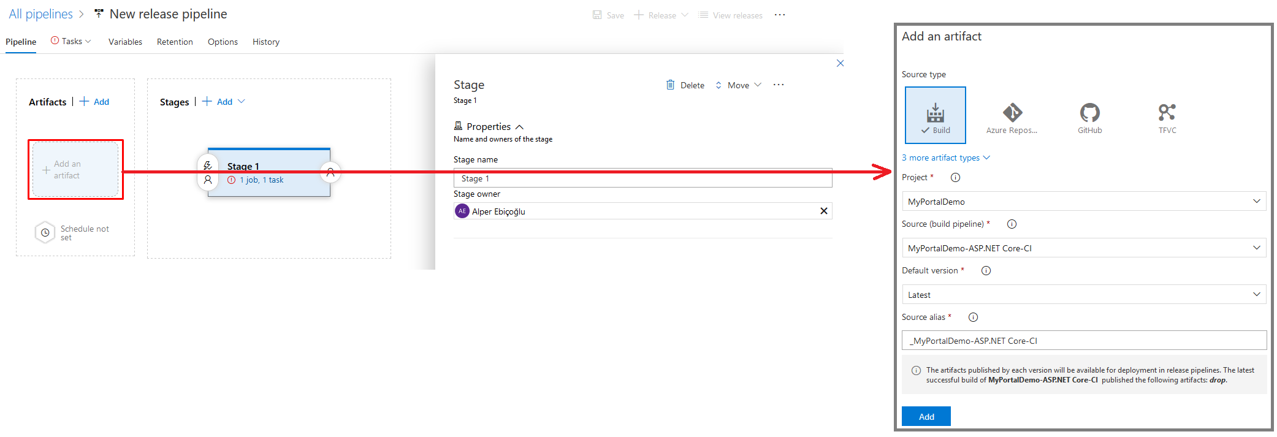
Task: Click in the Stage name input field
Action: pos(642,178)
